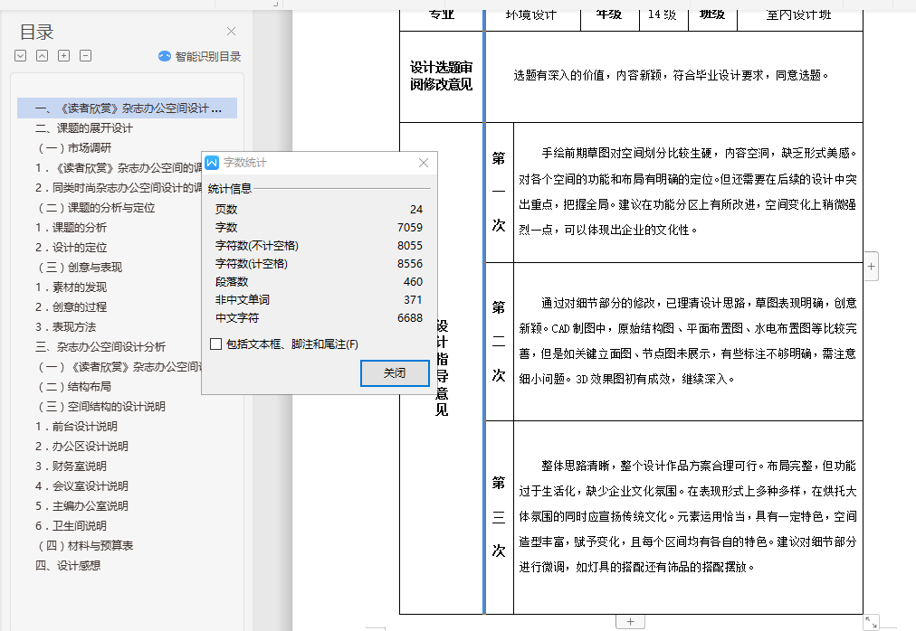Jump to outline item 3．表现方法

(65, 327)
